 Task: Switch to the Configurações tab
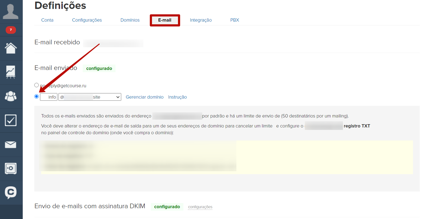pyautogui.click(x=87, y=20)
